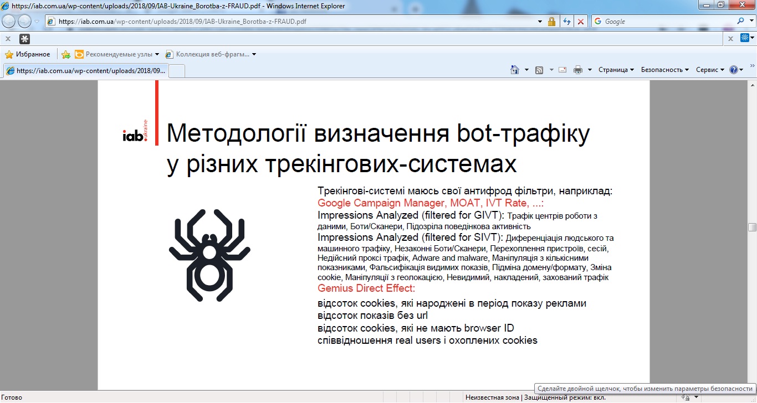Screen dimensions: 757x403
Task: Open a new blank tab
Action: click(176, 71)
